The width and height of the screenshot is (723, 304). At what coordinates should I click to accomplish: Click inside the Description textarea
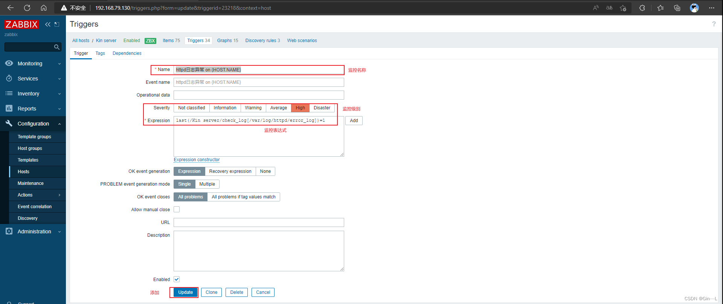click(259, 251)
